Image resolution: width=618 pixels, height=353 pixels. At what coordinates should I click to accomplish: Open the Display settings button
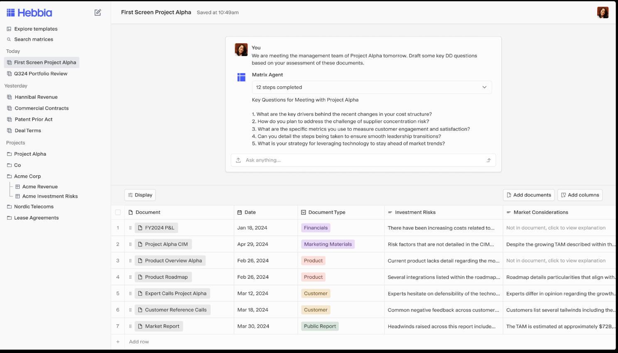pyautogui.click(x=140, y=195)
